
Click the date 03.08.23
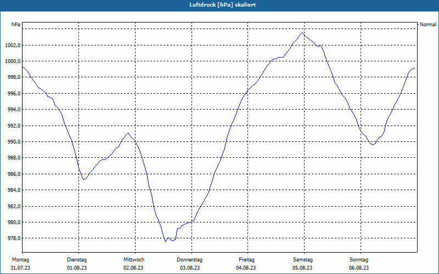tap(190, 268)
